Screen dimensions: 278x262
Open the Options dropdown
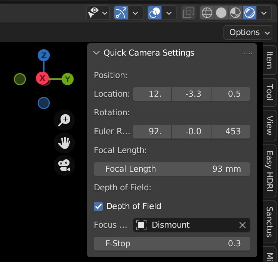248,32
